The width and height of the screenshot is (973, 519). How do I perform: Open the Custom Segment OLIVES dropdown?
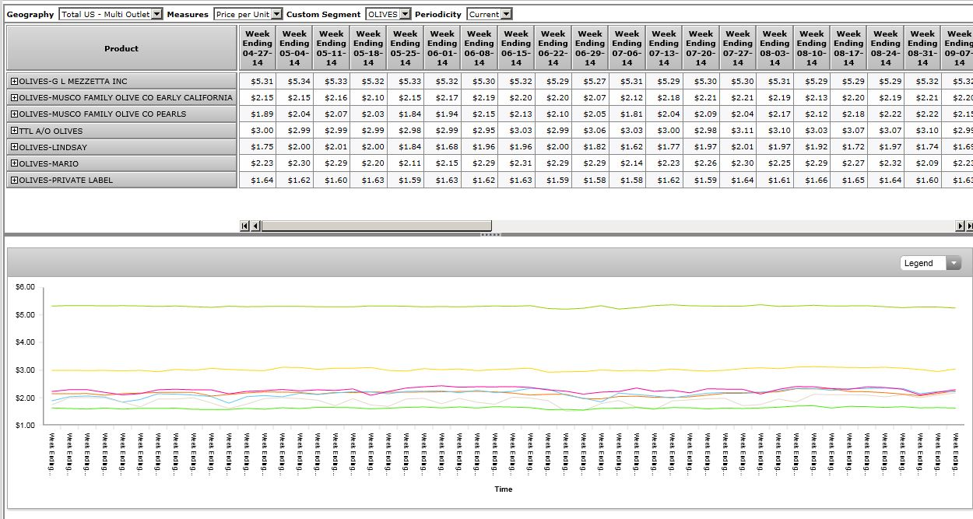404,14
